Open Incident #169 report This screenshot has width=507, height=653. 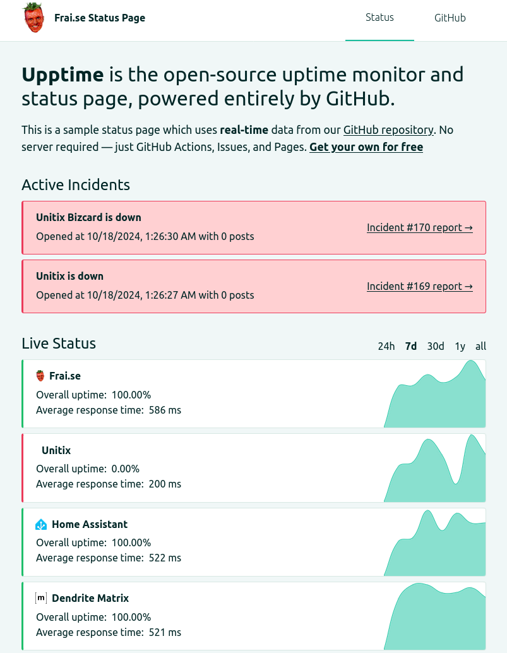(419, 286)
